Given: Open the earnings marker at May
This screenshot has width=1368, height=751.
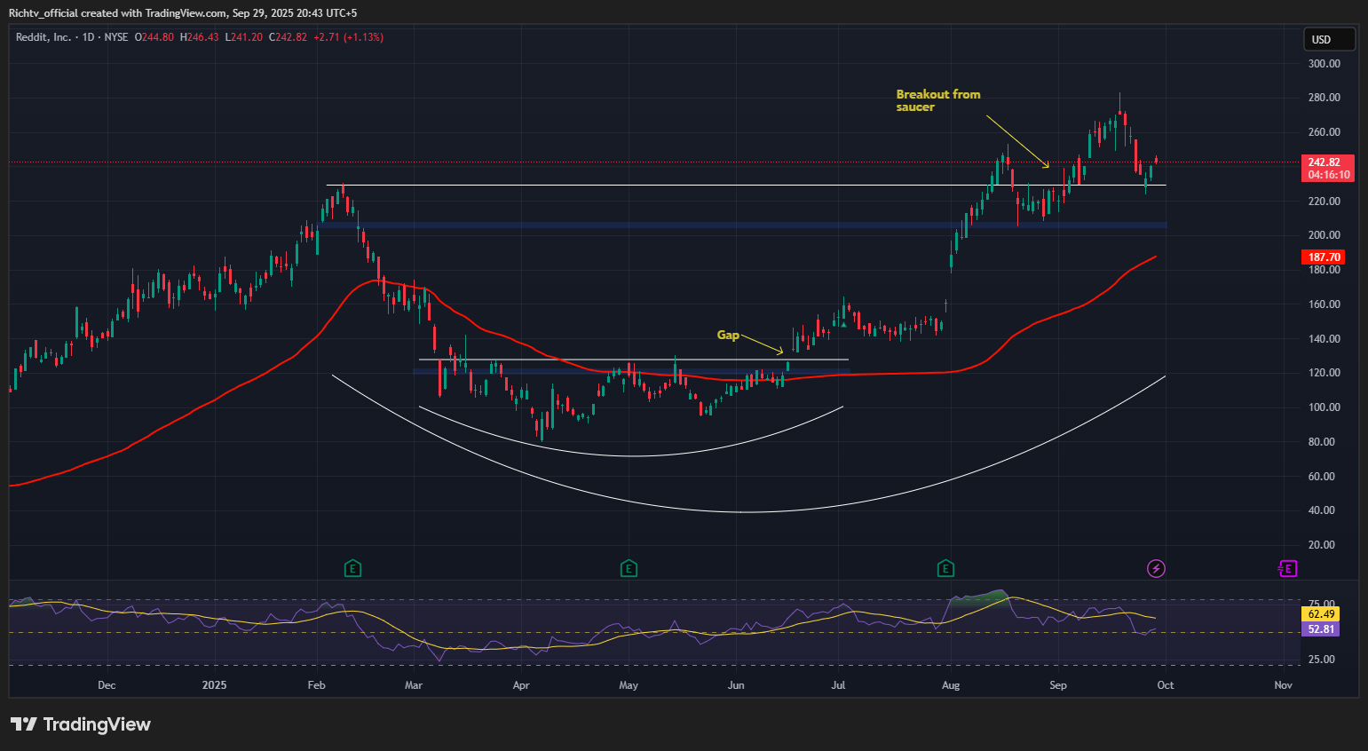Looking at the screenshot, I should click(629, 568).
